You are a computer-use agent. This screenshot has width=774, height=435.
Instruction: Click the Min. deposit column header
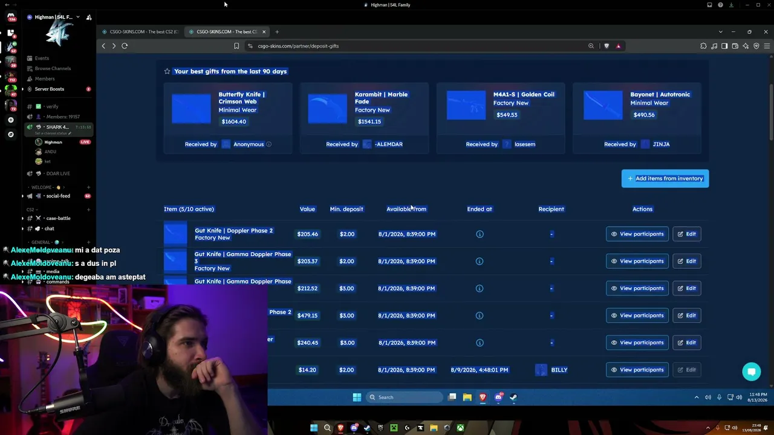pos(346,209)
